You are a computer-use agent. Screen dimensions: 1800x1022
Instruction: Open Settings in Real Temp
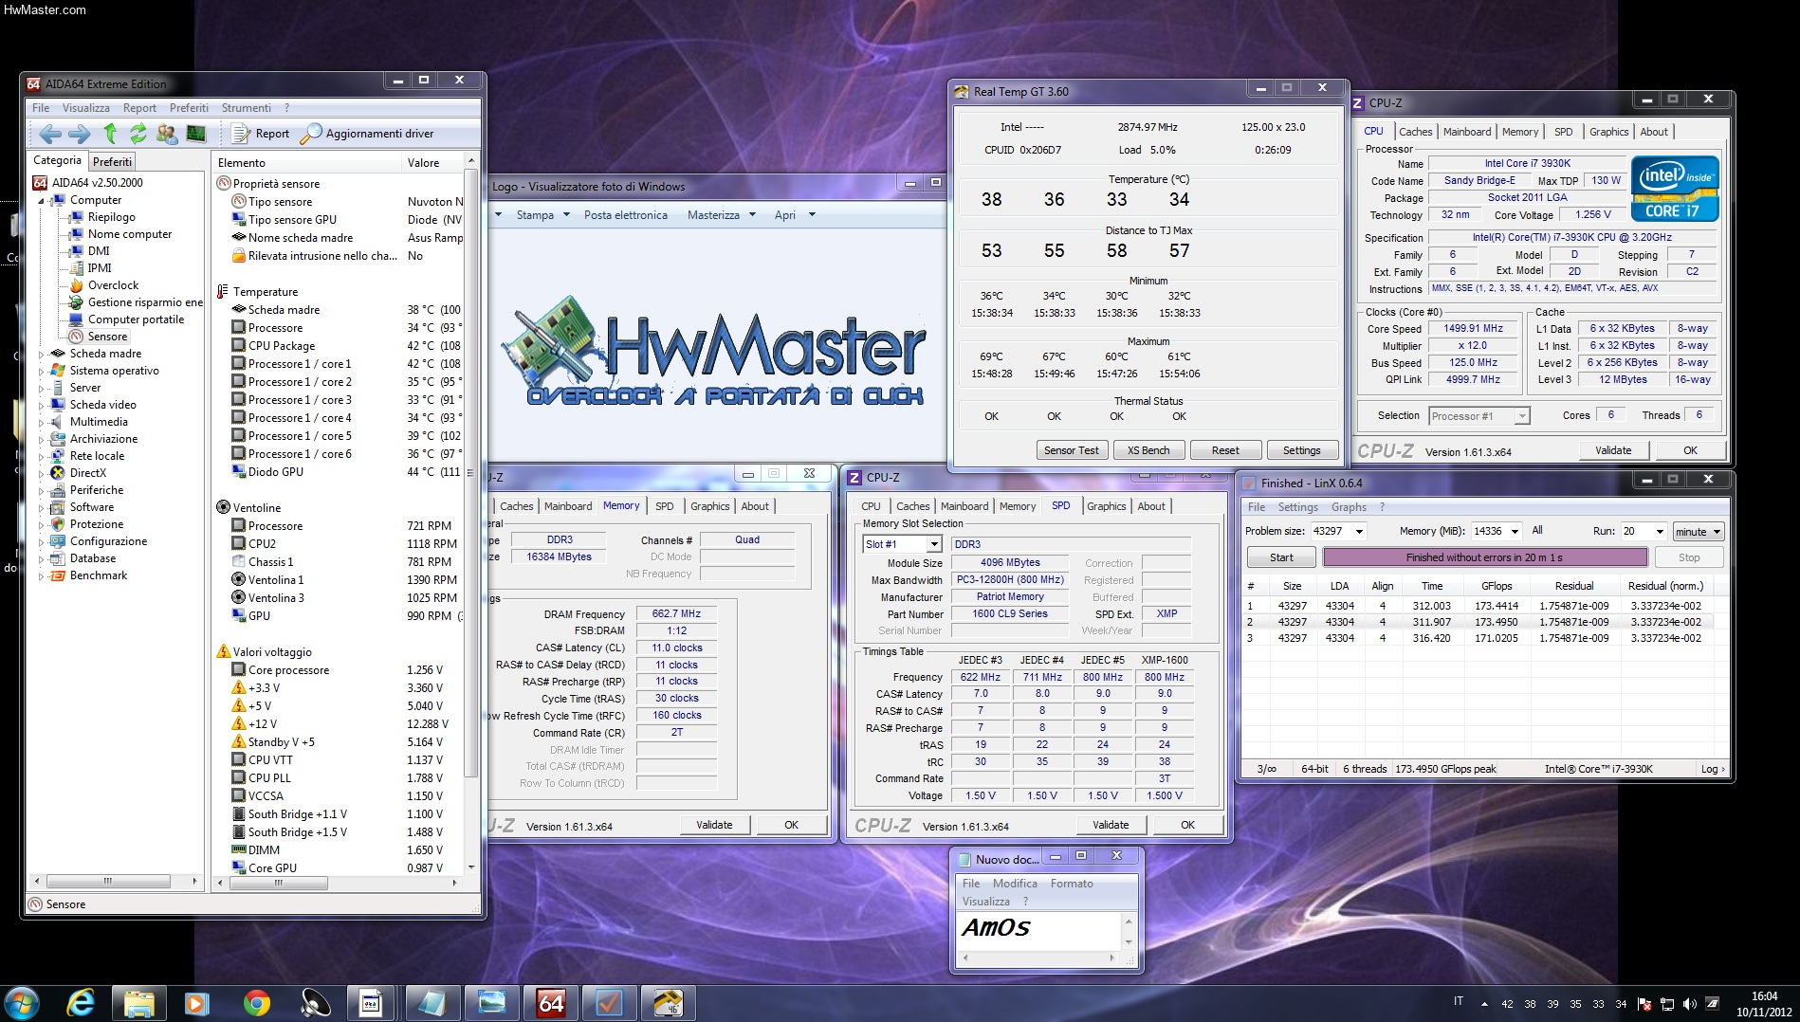point(1301,450)
